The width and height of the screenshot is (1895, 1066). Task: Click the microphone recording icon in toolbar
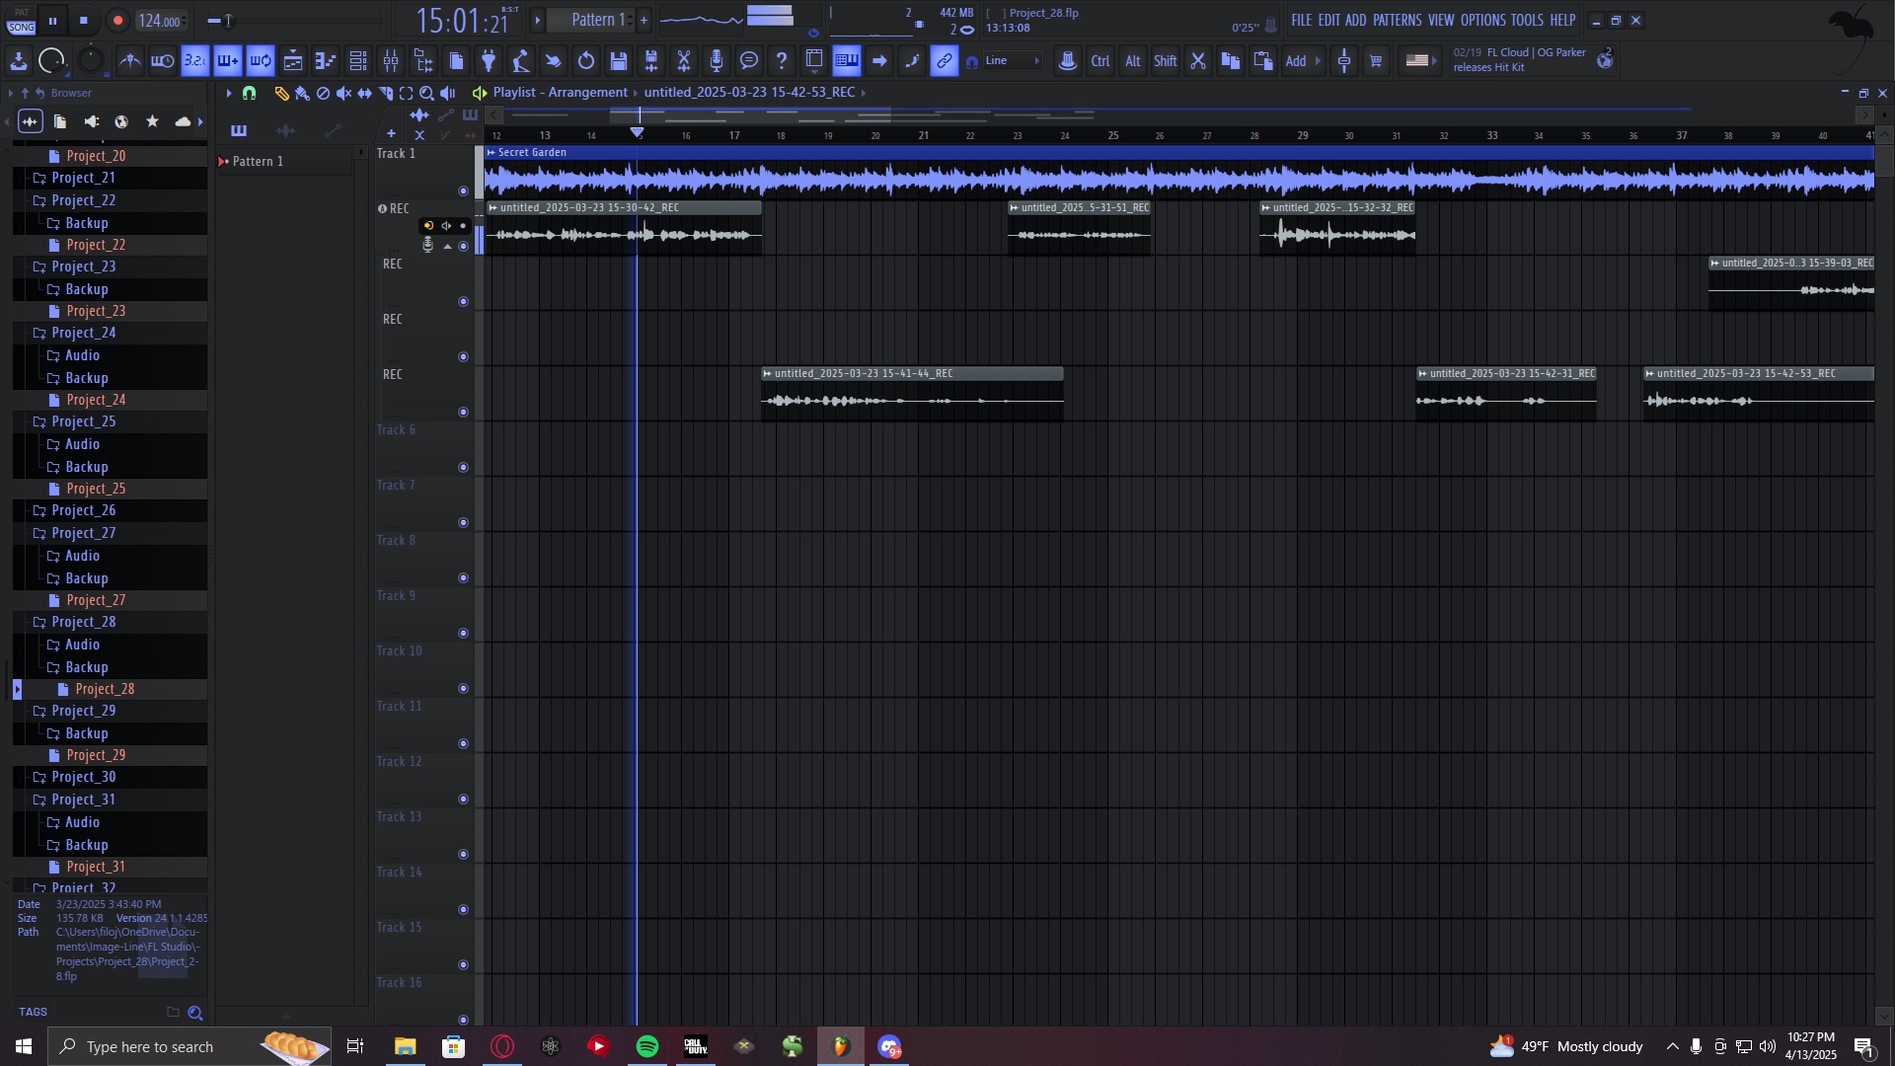coord(717,61)
